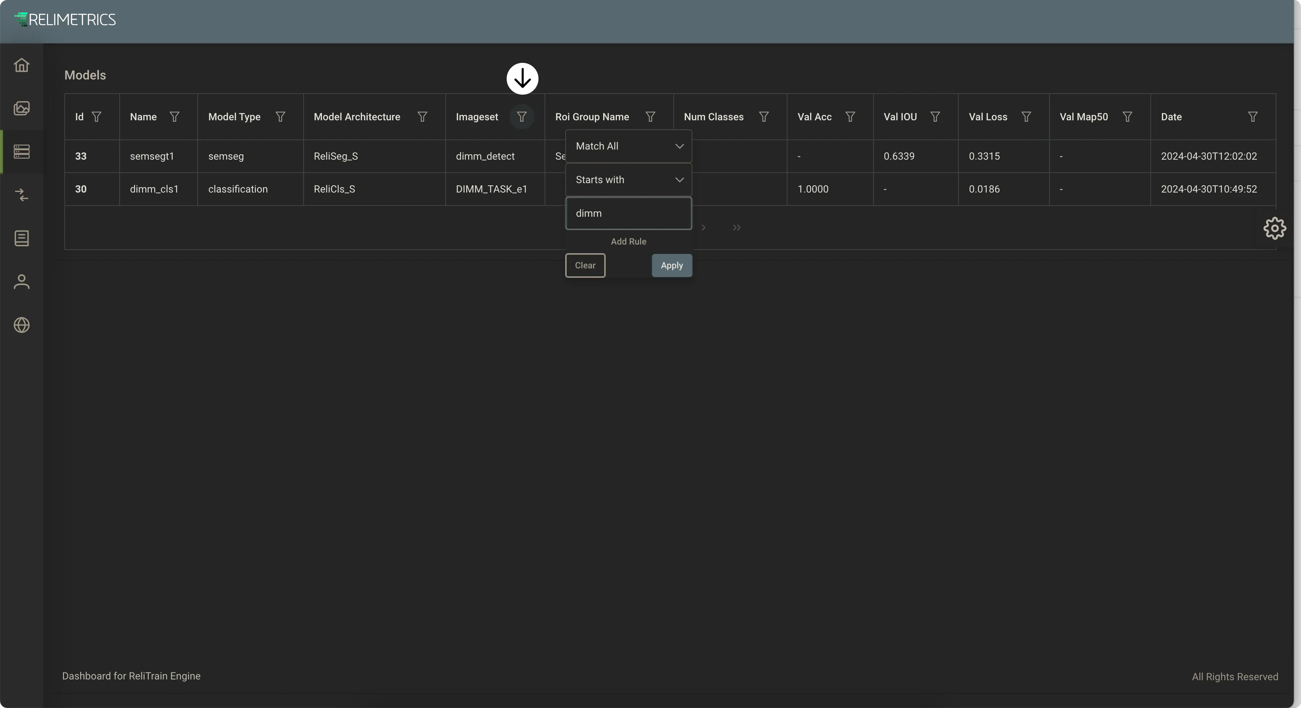The width and height of the screenshot is (1301, 708).
Task: Clear the filter with Clear button
Action: (585, 265)
